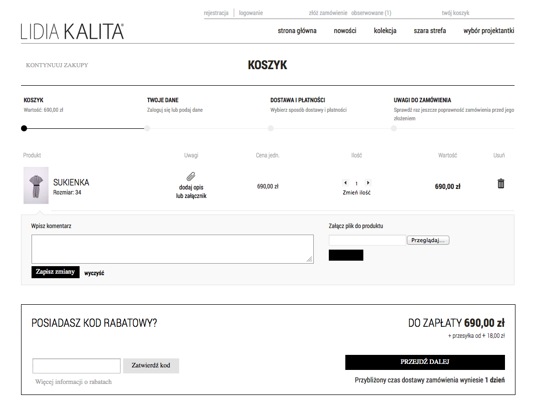Screen dimensions: 537x402
Task: Open Więcej informacji o rabatach link
Action: [73, 382]
